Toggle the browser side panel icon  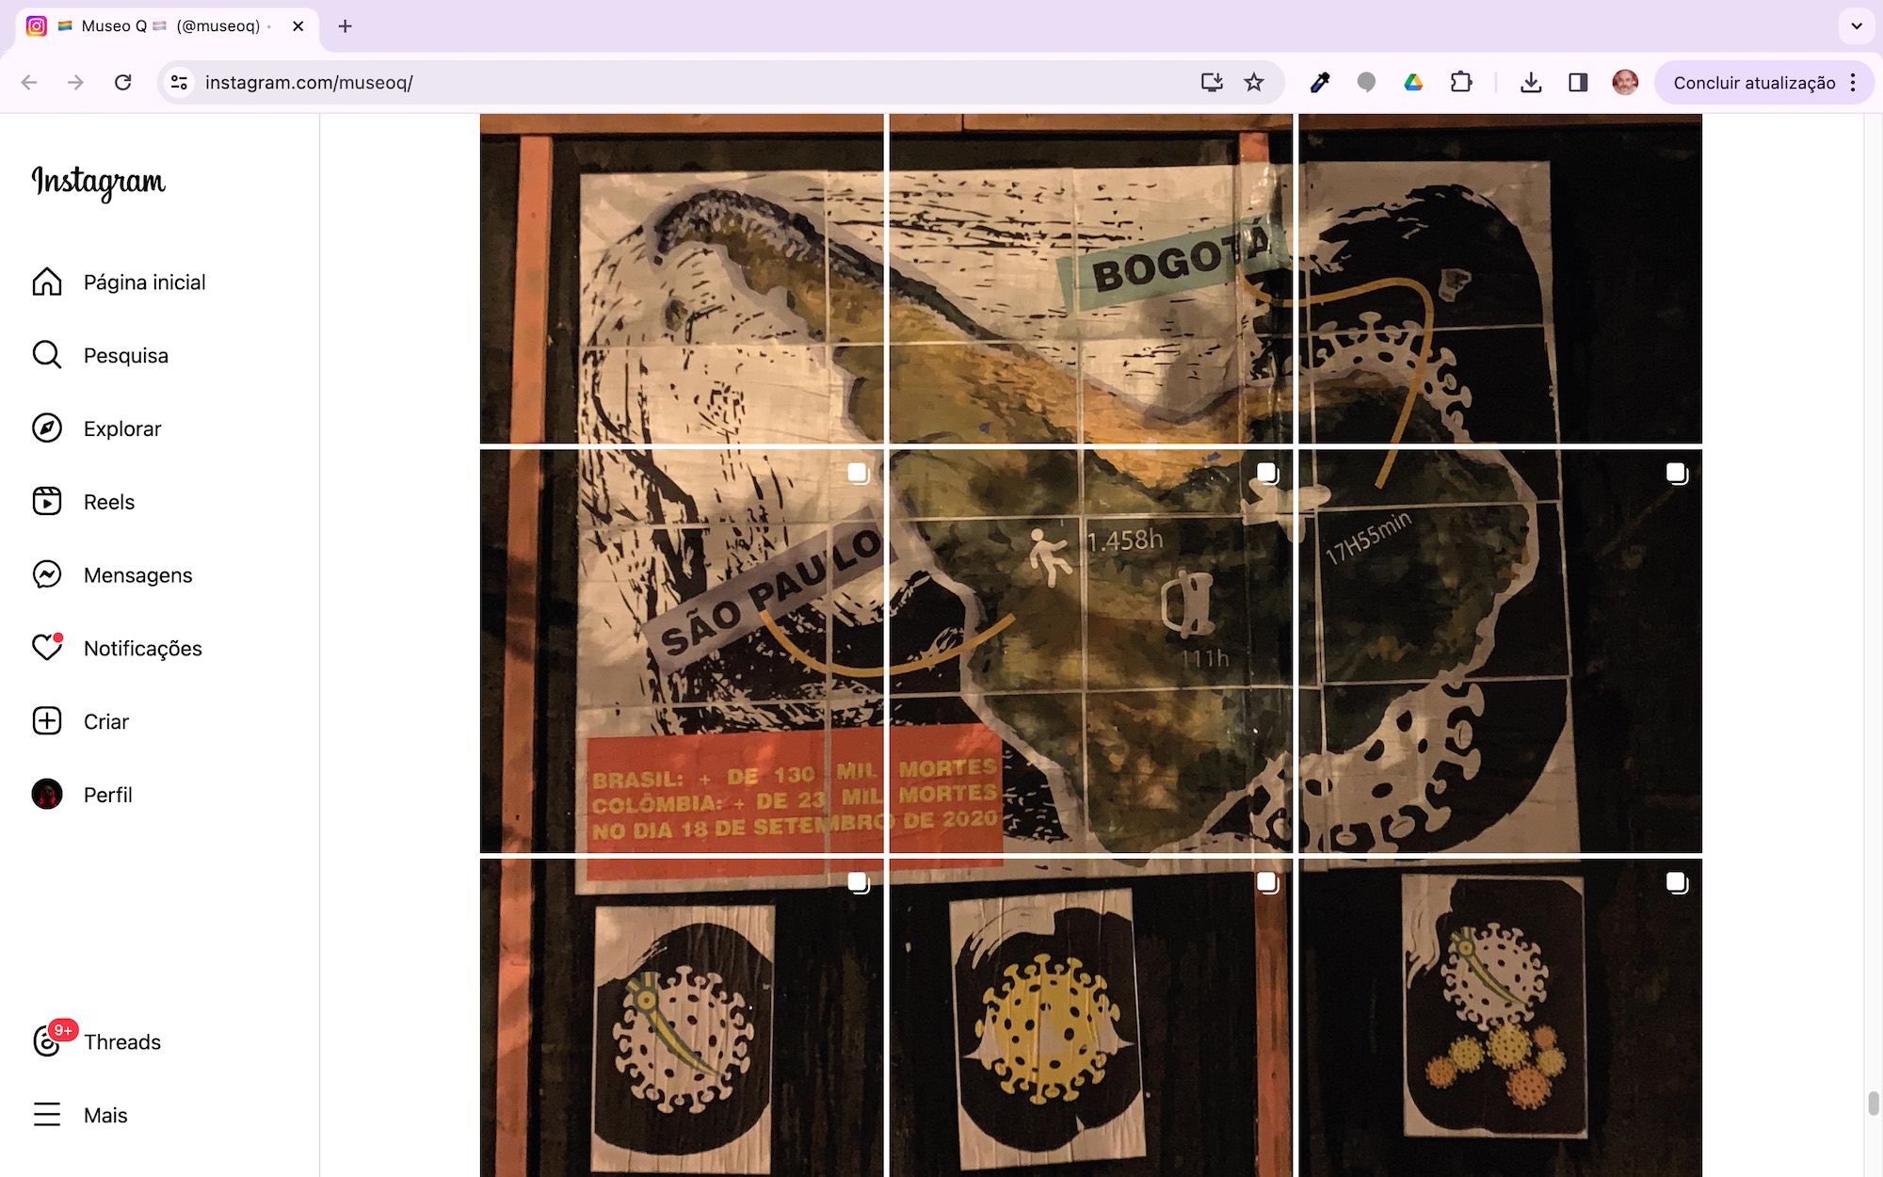[x=1578, y=83]
